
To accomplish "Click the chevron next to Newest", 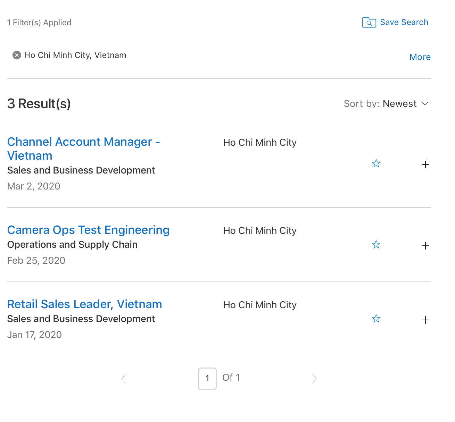I will click(x=424, y=104).
